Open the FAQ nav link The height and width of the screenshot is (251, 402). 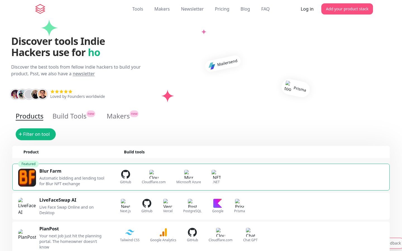point(265,9)
